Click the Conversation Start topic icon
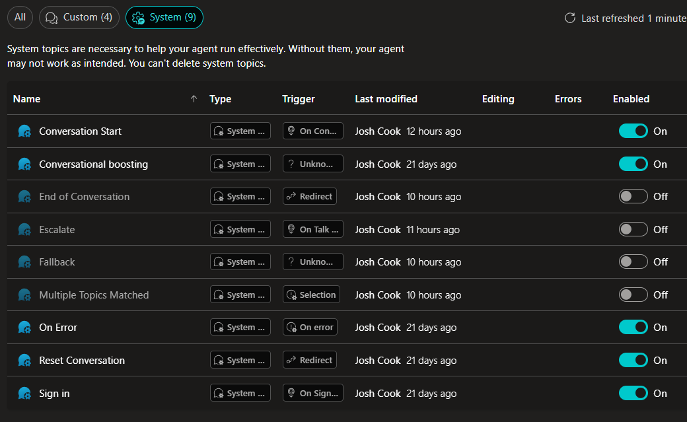The height and width of the screenshot is (422, 687). 24,131
